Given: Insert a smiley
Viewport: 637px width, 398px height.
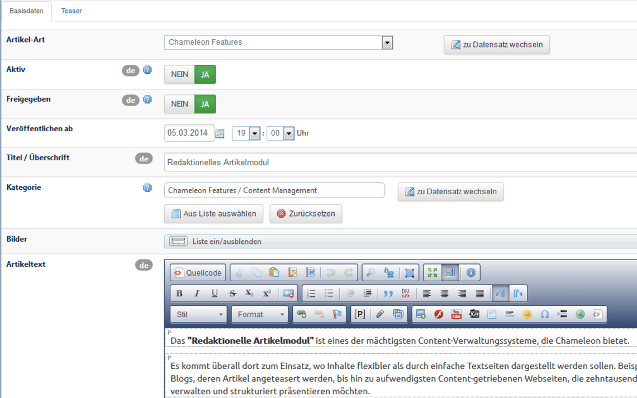Looking at the screenshot, I should coord(527,314).
